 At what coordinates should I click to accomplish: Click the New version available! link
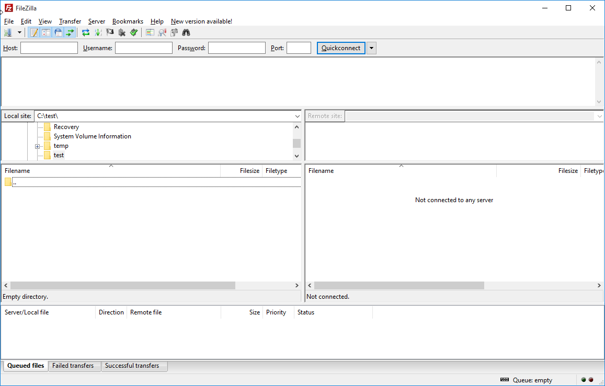click(x=201, y=21)
